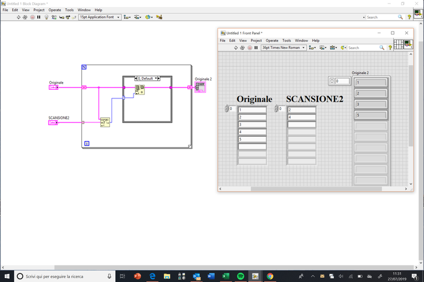Click Run Continuously in Block Diagram toolbar
The width and height of the screenshot is (424, 282).
tap(25, 17)
